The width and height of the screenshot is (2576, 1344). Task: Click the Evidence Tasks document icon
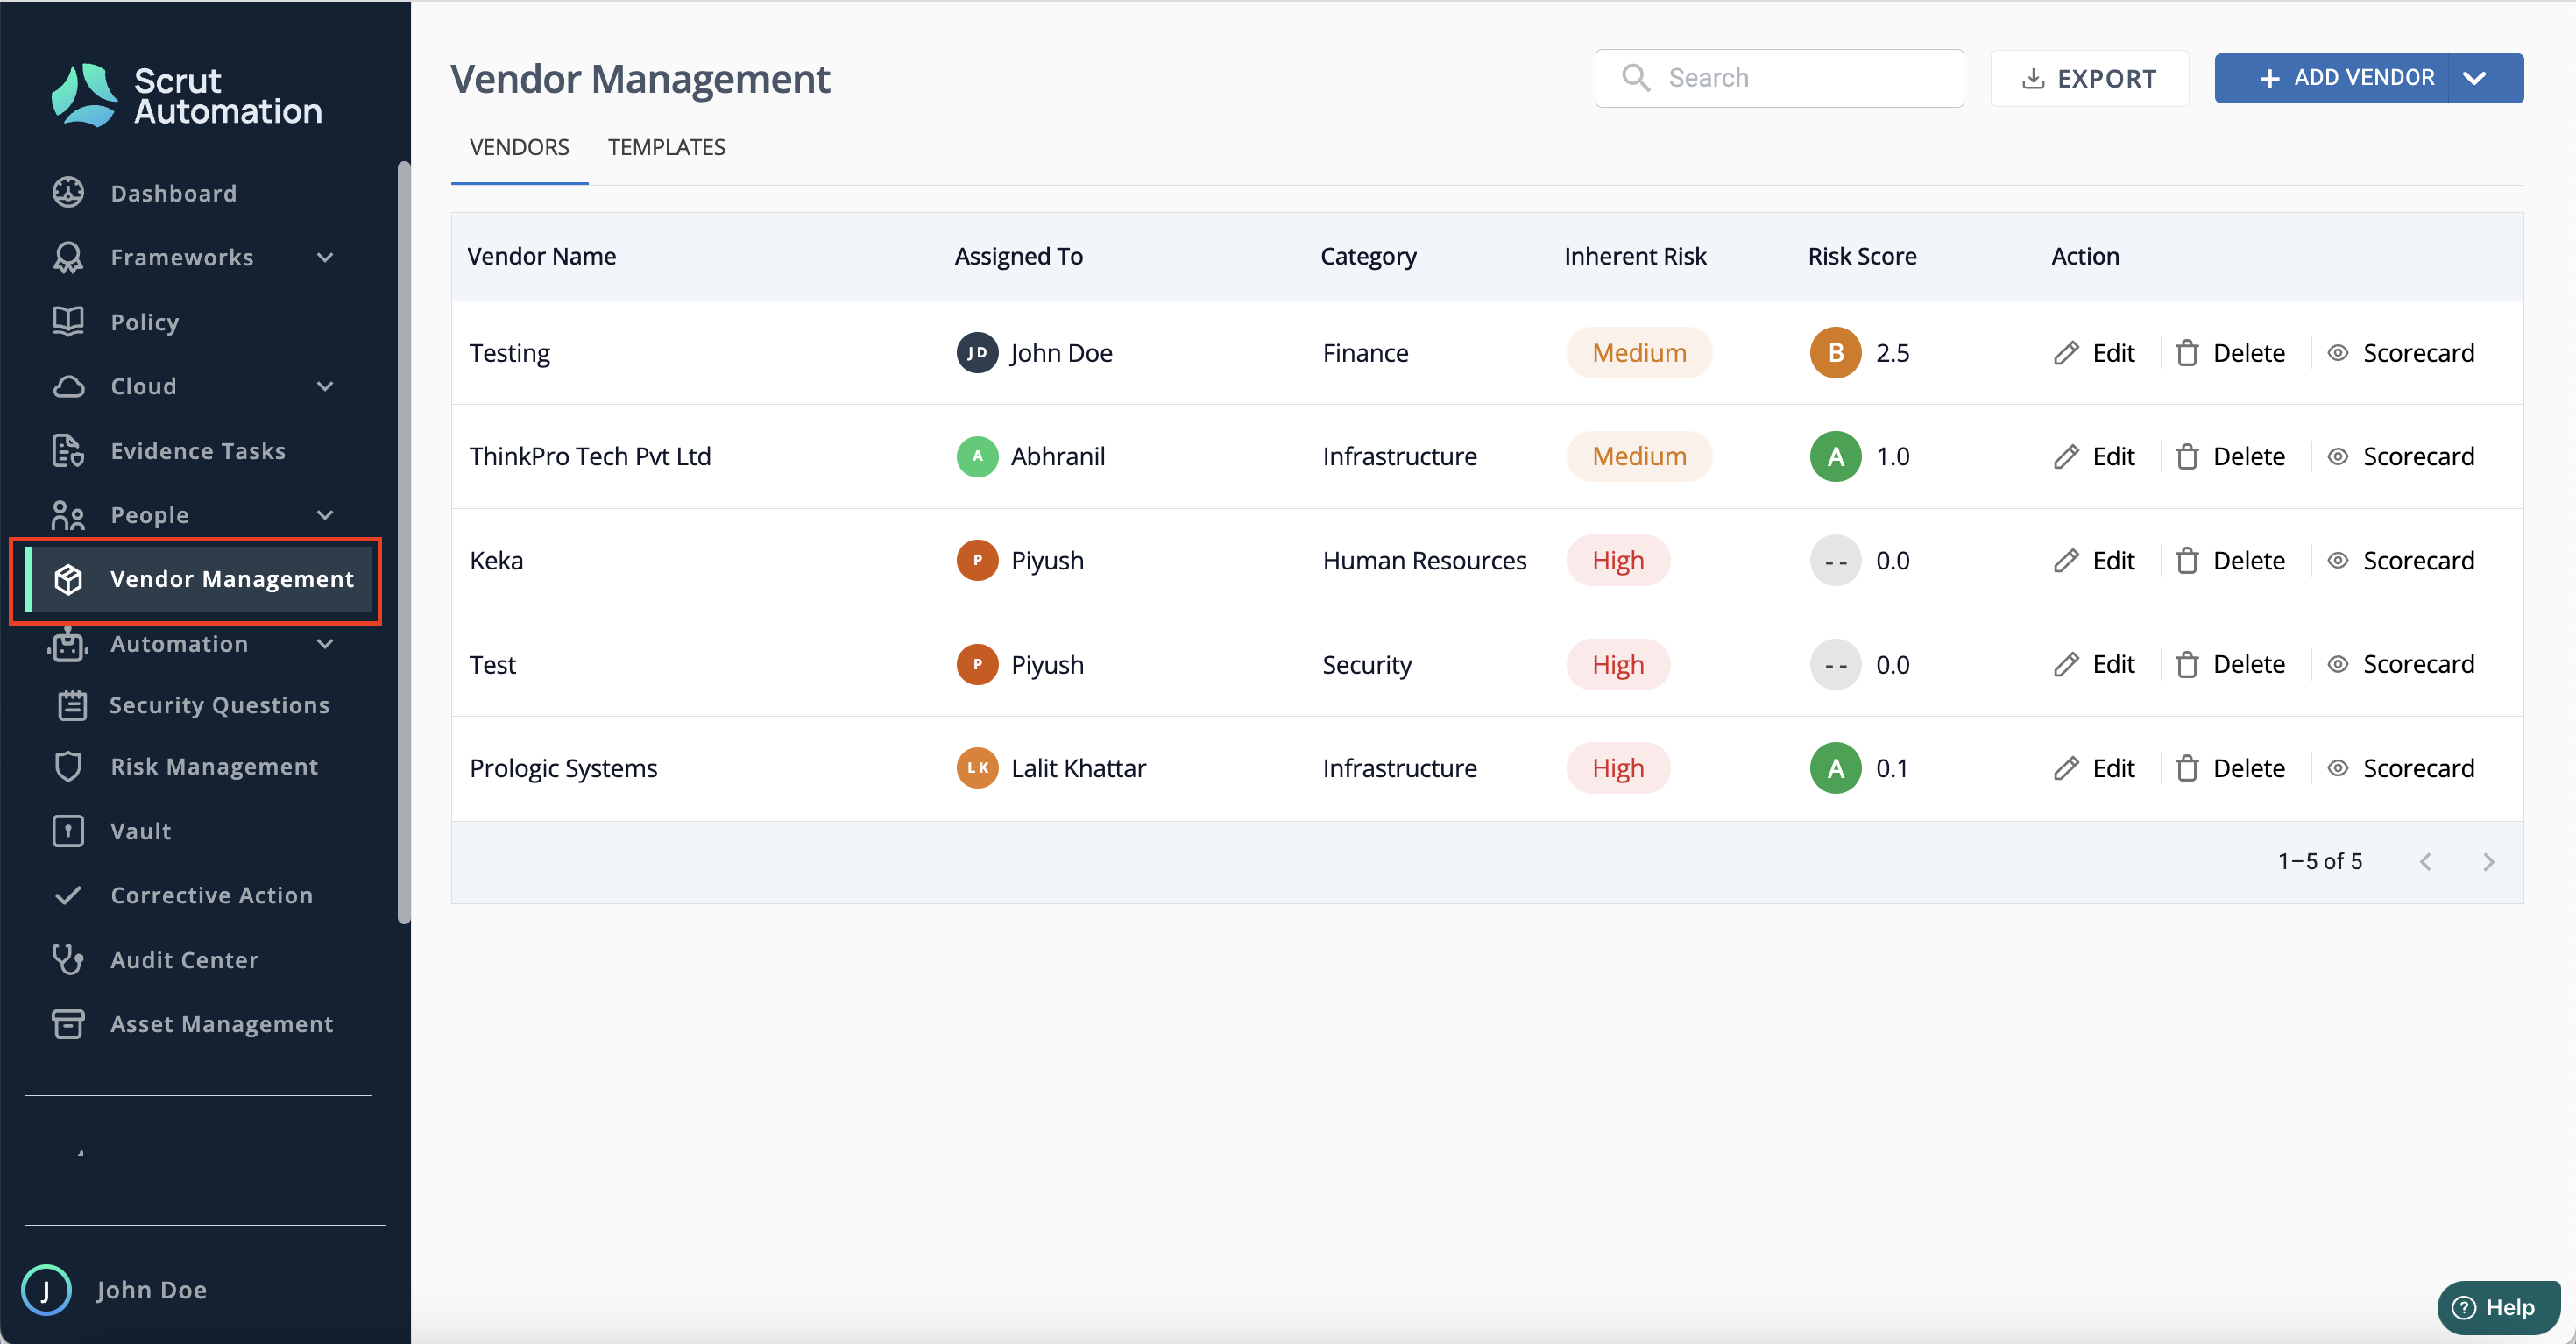click(68, 451)
